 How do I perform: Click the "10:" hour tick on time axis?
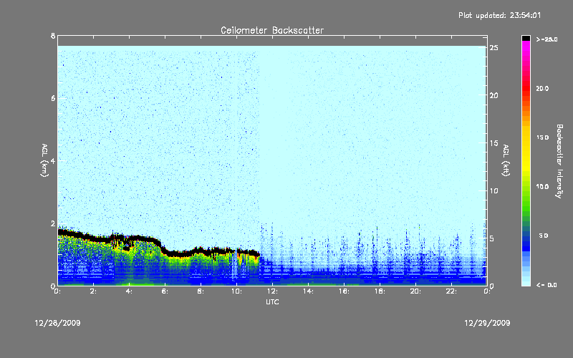[237, 291]
